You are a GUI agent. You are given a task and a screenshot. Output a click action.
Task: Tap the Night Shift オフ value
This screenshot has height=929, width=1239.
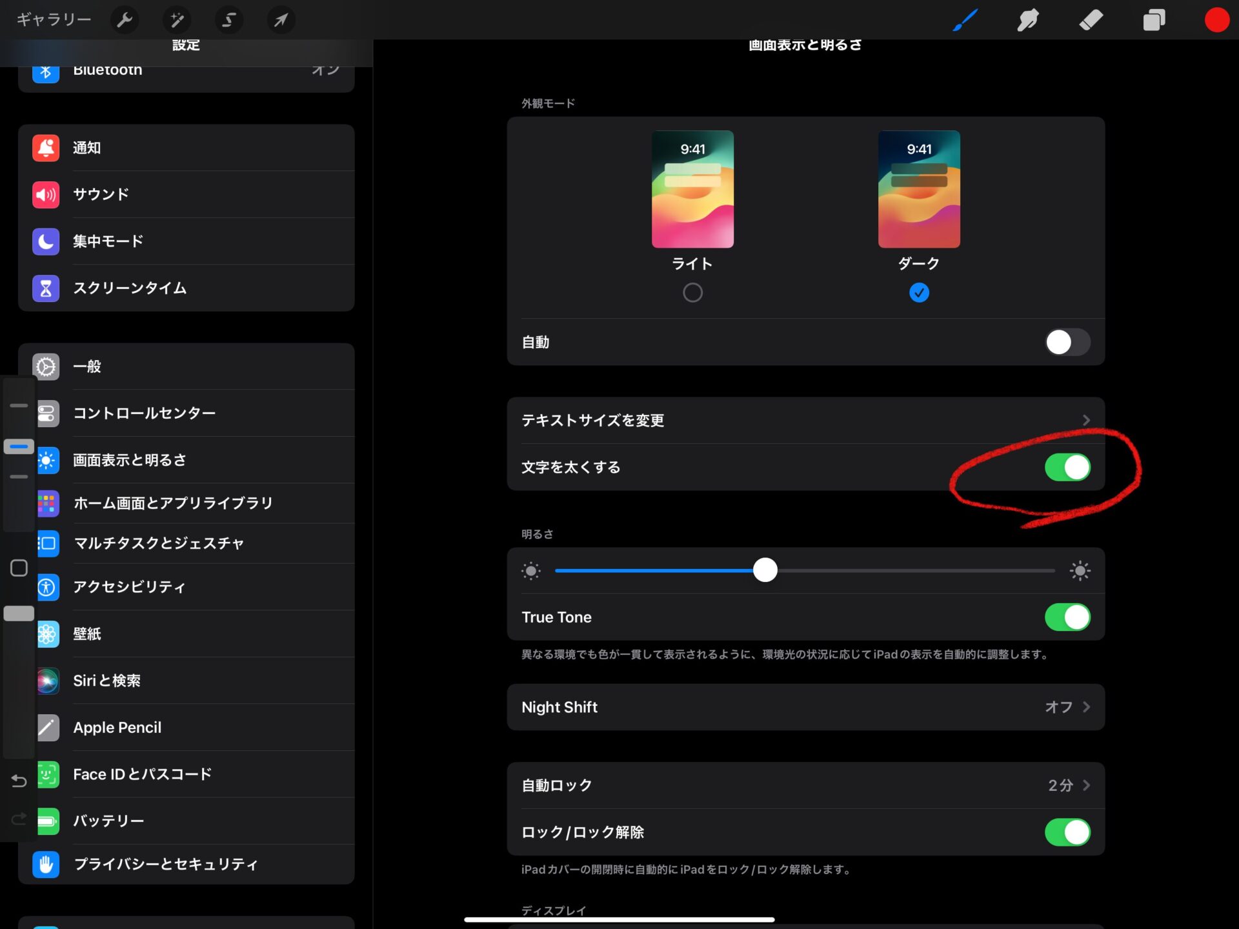[x=1058, y=707]
